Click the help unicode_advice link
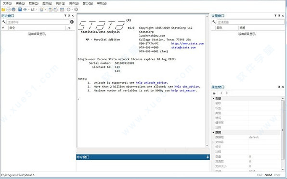 [x=152, y=83]
